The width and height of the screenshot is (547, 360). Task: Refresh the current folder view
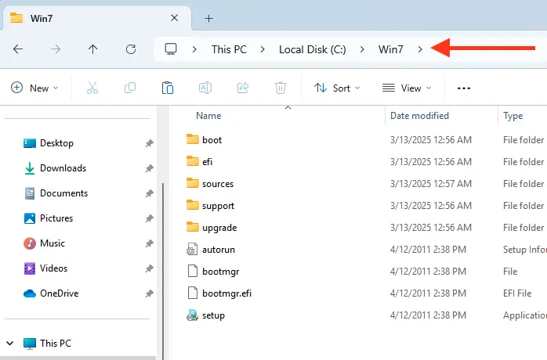(131, 49)
